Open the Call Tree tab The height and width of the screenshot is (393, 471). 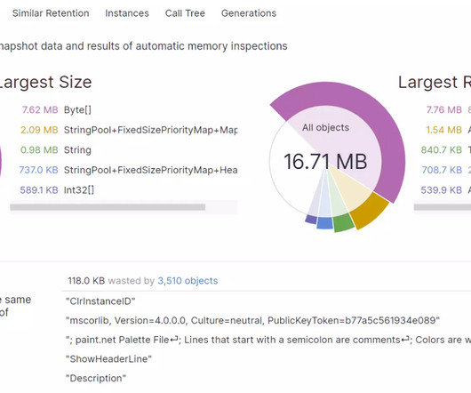click(x=185, y=13)
